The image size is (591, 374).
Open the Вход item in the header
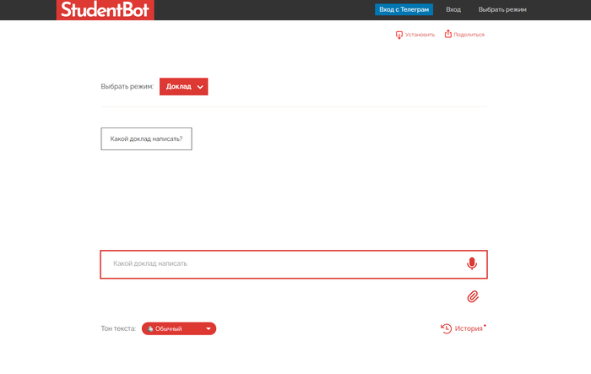click(x=453, y=9)
